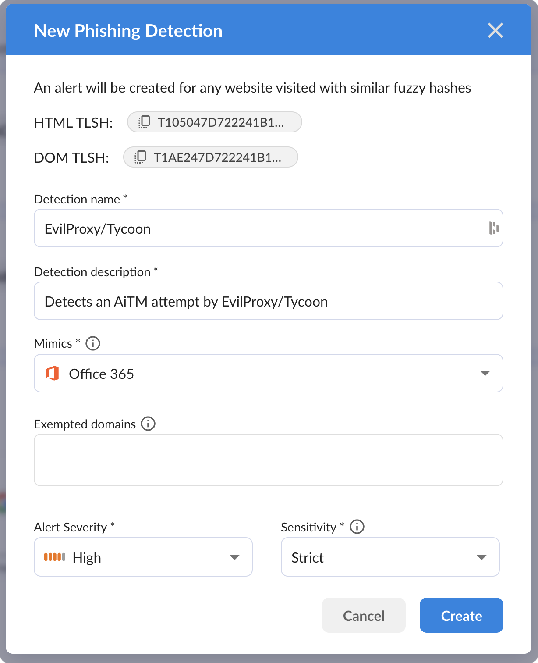Open the Sensitivity dropdown set to Strict
This screenshot has height=663, width=538.
pos(390,557)
